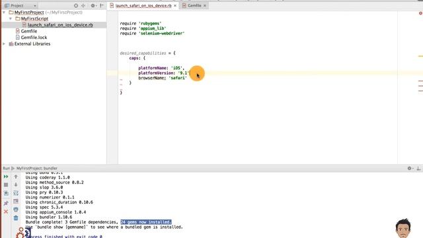Click 'Using pry 0.10.3' console line

click(44, 192)
